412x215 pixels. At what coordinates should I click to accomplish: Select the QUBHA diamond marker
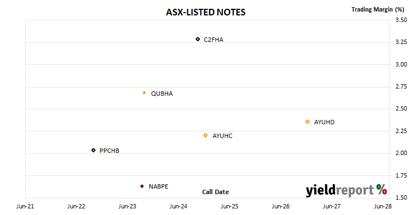pos(144,92)
